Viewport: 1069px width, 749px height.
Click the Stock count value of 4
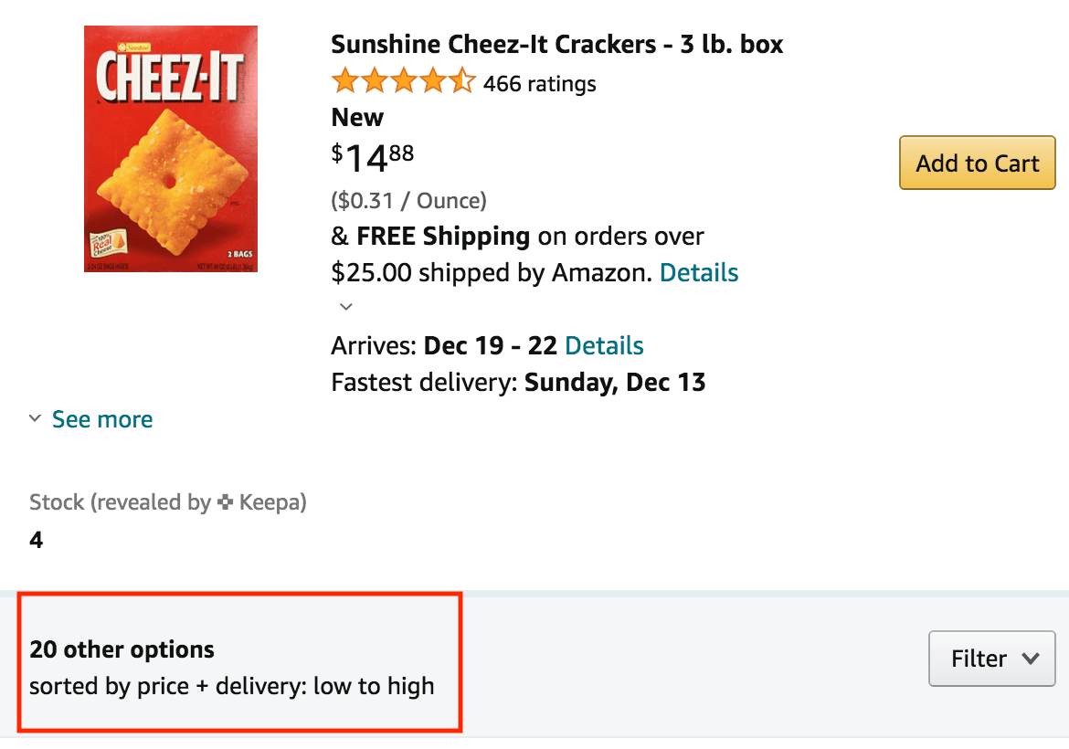[36, 539]
